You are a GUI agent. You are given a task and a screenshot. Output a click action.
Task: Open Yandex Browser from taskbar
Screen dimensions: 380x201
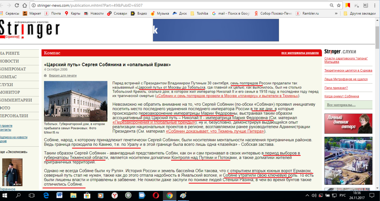(115, 196)
